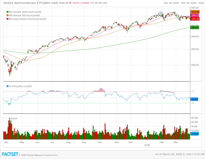Click the Volume panel label

[13, 118]
